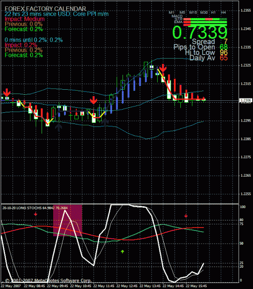Select the H1 timeframe label
The image size is (253, 289).
click(213, 12)
